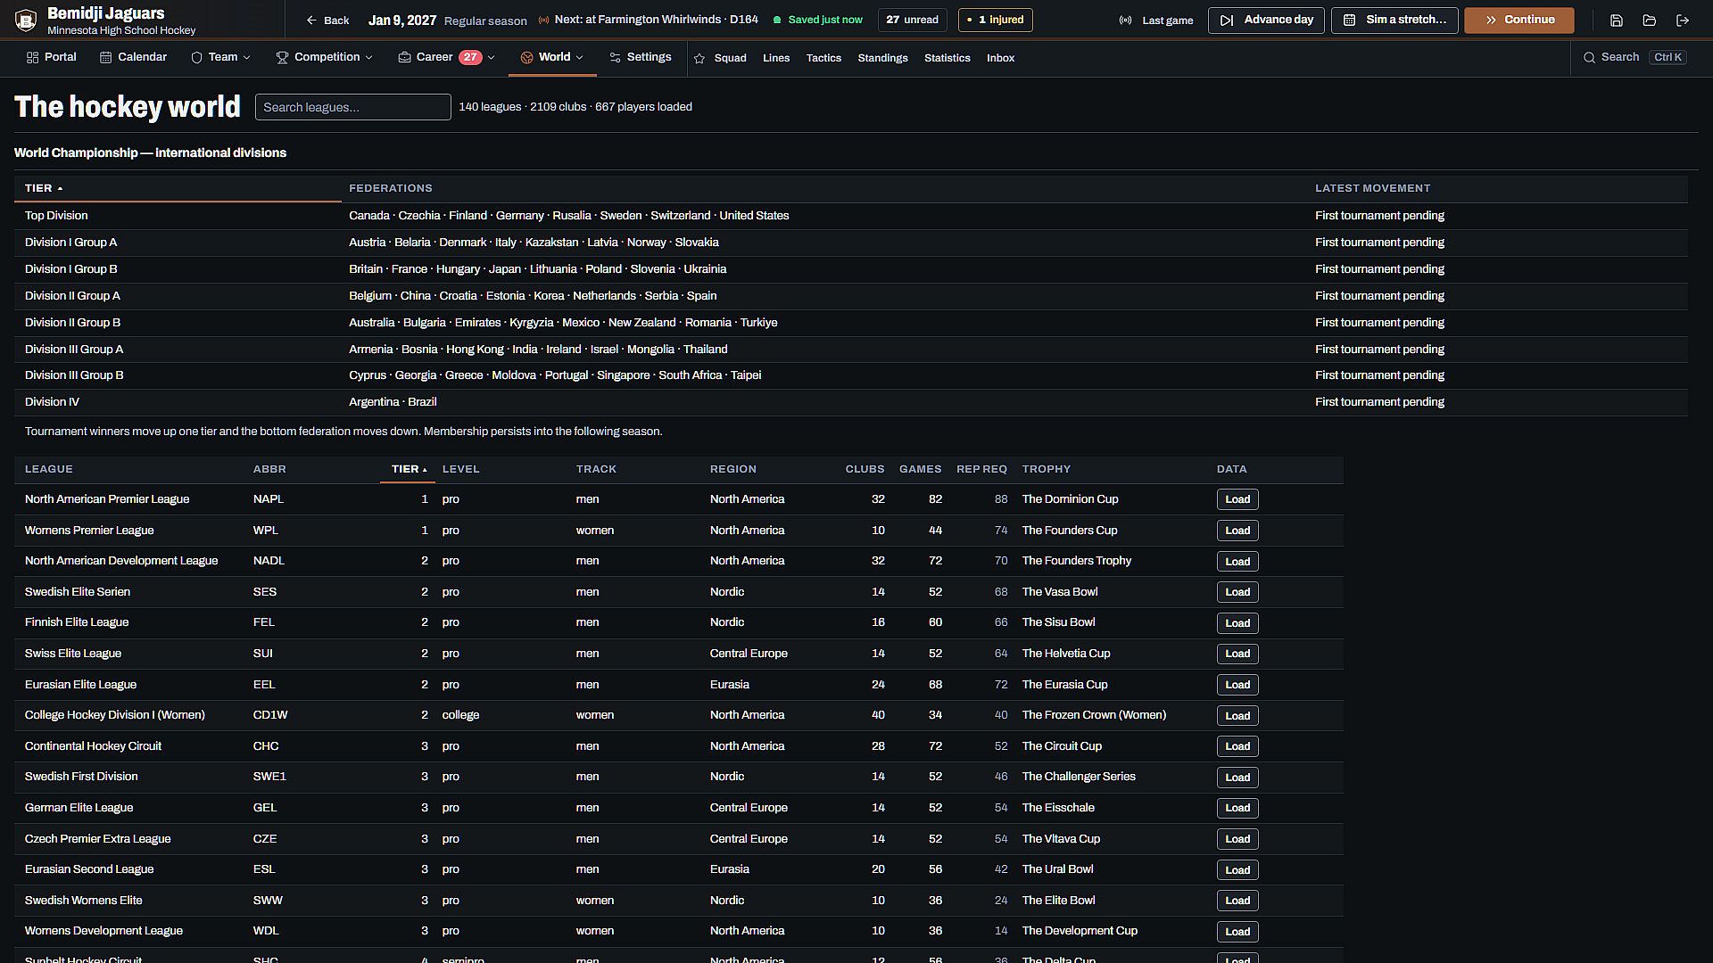1713x963 pixels.
Task: Click the orange Continue button
Action: point(1519,20)
